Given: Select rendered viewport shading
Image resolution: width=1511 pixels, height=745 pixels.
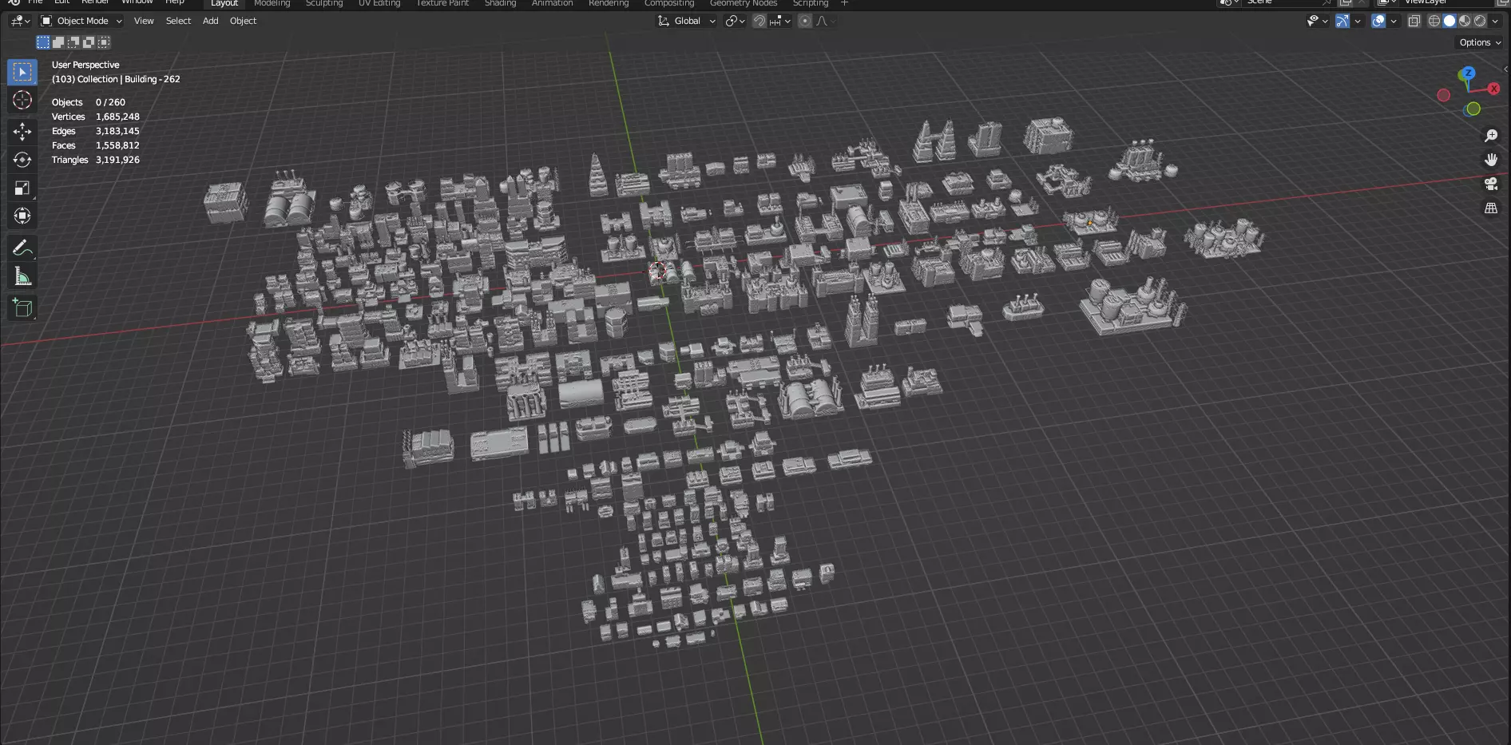Looking at the screenshot, I should [x=1480, y=21].
